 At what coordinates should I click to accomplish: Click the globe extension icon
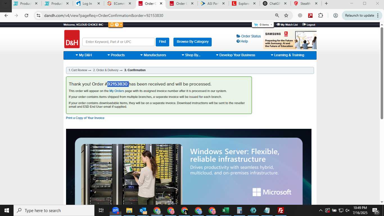point(300,15)
